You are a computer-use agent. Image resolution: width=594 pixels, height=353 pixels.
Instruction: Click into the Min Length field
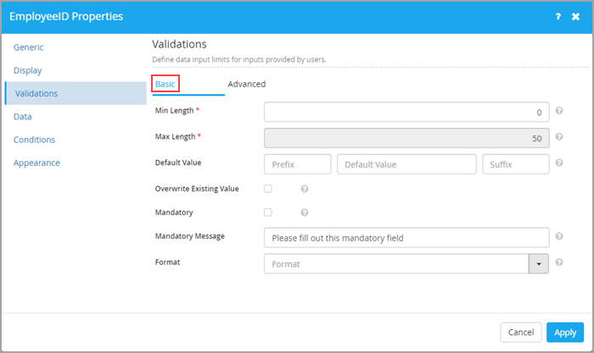click(x=406, y=113)
